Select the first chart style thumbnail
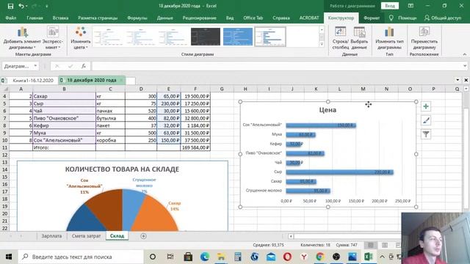Image resolution: width=470 pixels, height=264 pixels. [109, 37]
